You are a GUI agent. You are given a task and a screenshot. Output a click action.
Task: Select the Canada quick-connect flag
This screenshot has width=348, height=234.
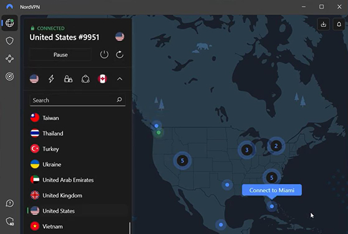pos(102,79)
